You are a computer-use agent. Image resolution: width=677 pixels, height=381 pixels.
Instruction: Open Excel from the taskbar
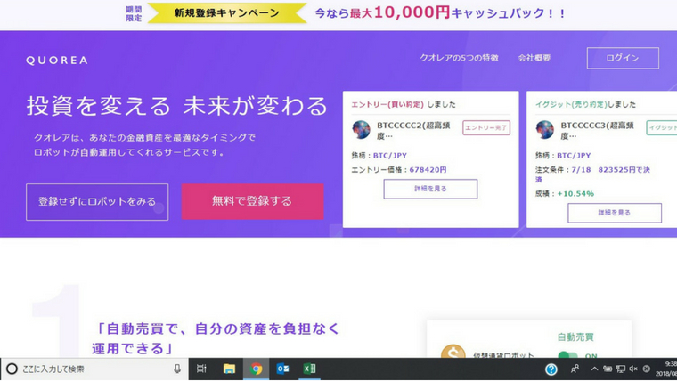(x=310, y=369)
